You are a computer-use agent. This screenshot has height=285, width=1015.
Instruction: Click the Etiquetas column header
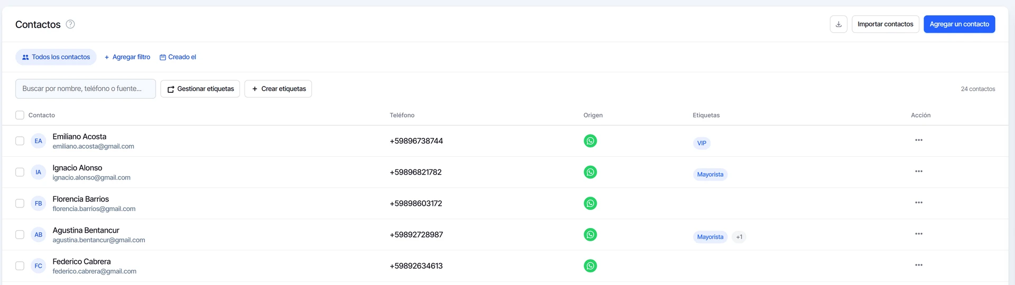tap(706, 115)
